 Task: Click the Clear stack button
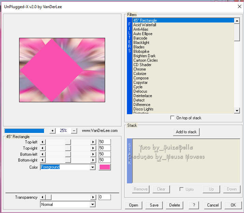pyautogui.click(x=161, y=189)
